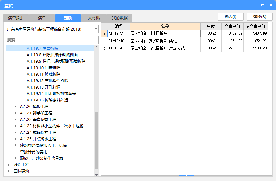Image resolution: width=276 pixels, height=181 pixels.
Task: Select row 3 header number
Action: pyautogui.click(x=104, y=48)
